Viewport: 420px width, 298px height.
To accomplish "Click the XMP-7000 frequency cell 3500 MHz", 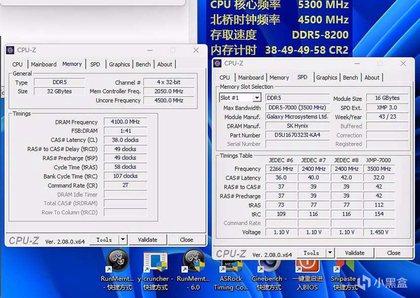I will click(379, 169).
